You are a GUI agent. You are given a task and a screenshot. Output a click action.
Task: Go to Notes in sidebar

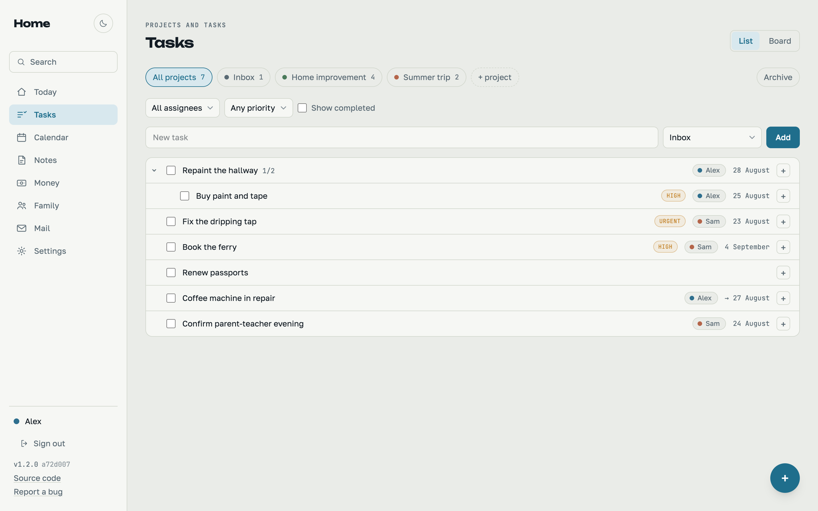[63, 160]
